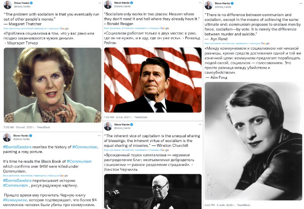
Task: Click avatar on Bernie Sanders tweet
Action: [x=7, y=137]
